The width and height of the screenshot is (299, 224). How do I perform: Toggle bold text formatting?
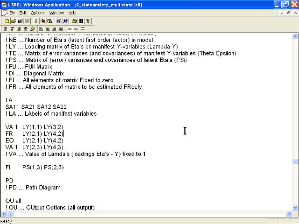coord(6,29)
